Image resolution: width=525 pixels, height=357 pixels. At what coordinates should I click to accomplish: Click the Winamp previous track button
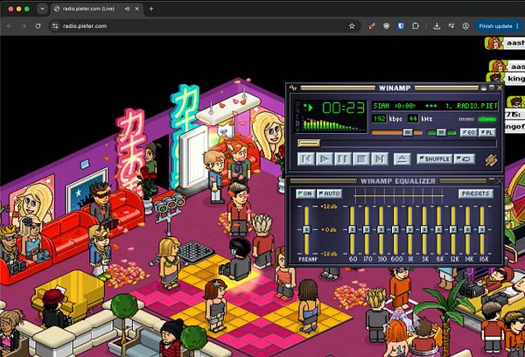(306, 158)
